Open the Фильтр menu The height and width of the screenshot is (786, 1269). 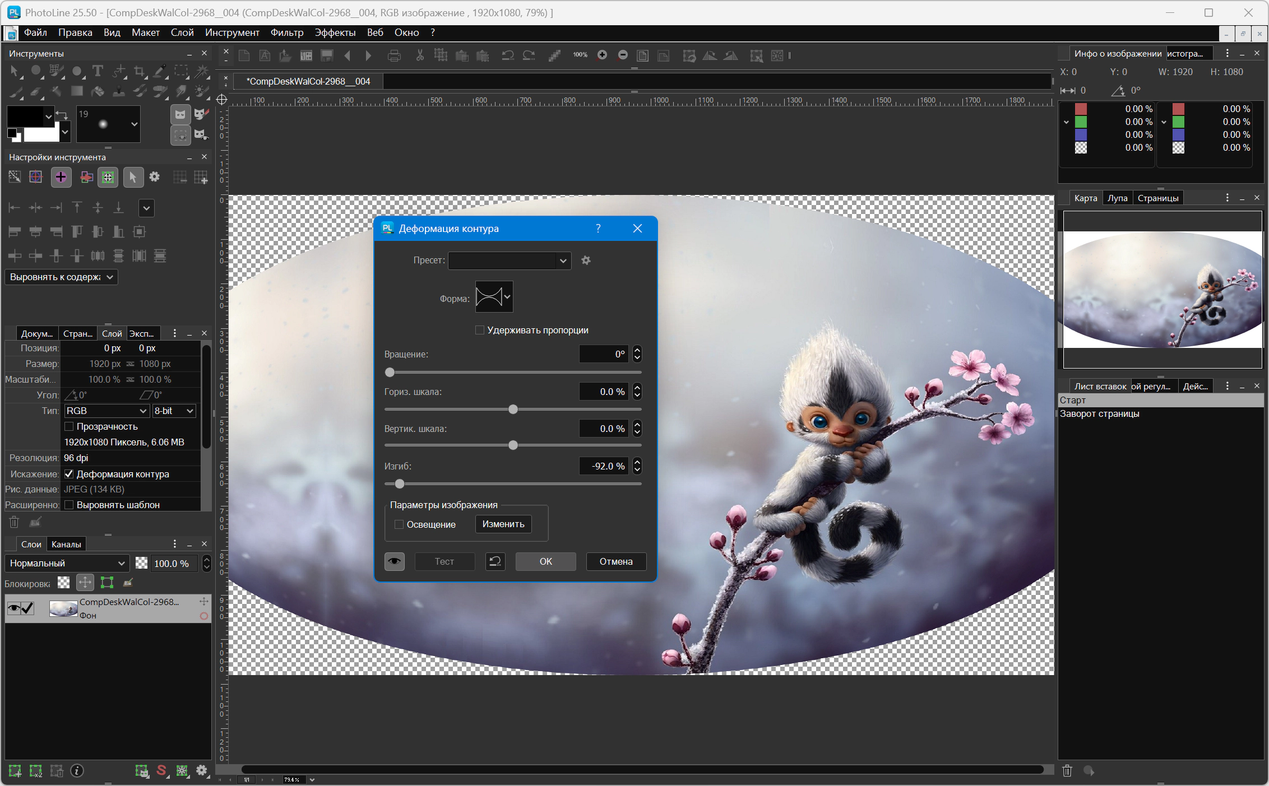pos(286,32)
